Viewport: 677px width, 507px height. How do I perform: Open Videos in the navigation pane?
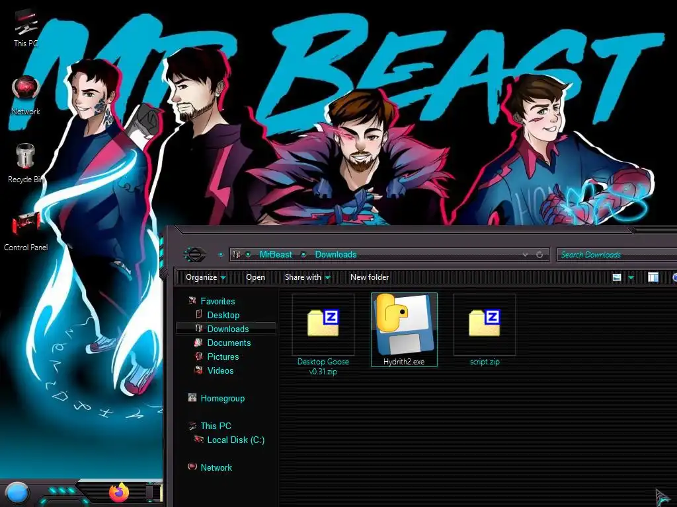(x=220, y=370)
